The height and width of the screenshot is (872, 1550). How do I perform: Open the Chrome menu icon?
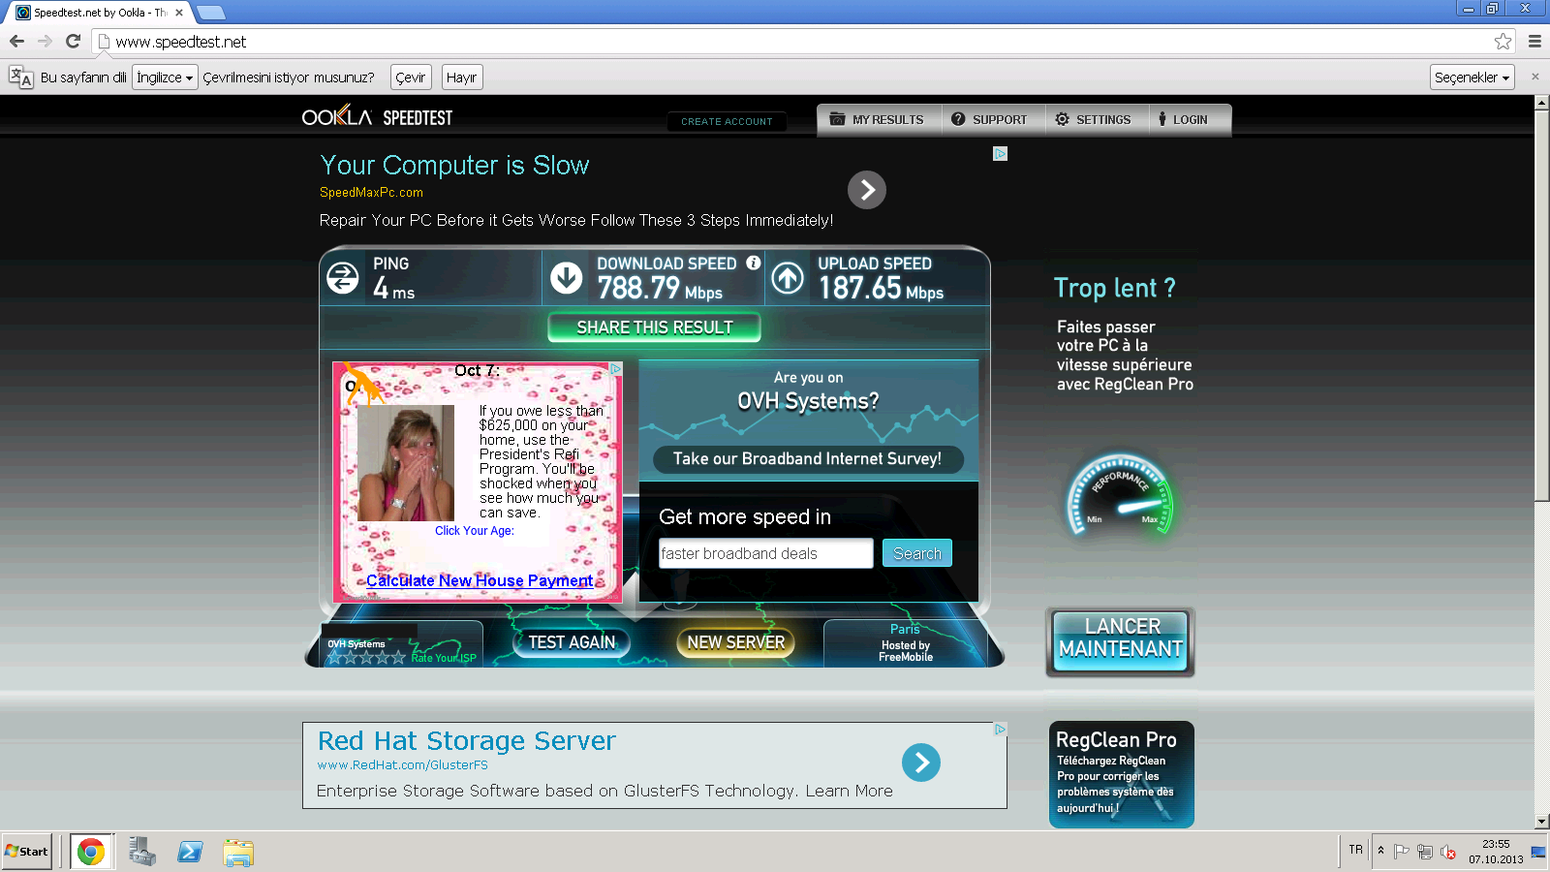[1534, 41]
